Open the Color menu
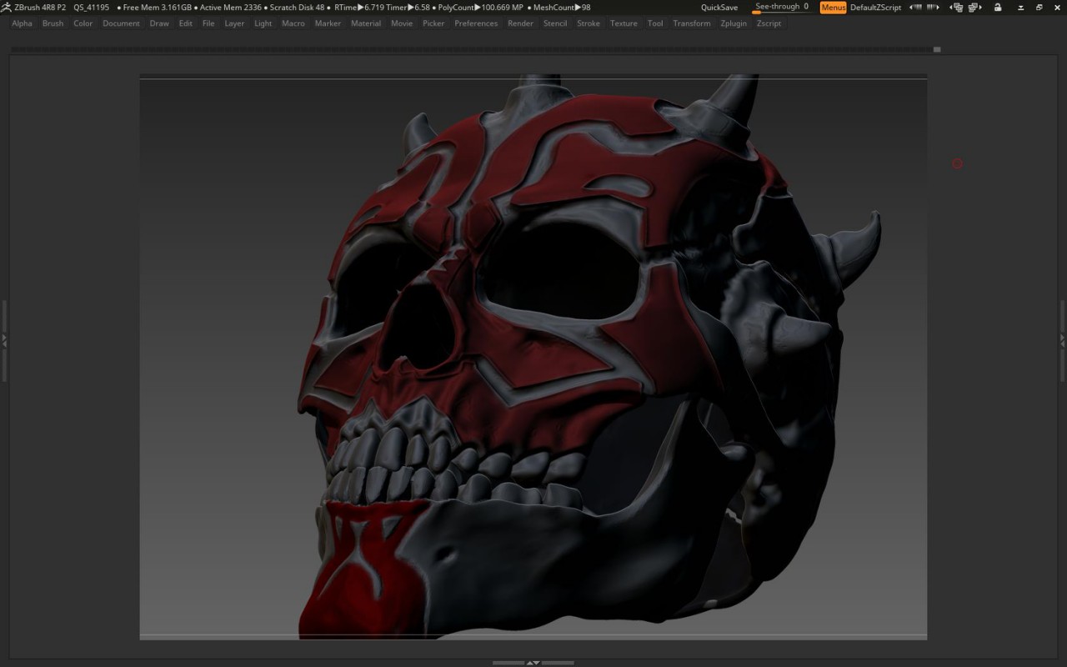 [x=83, y=23]
